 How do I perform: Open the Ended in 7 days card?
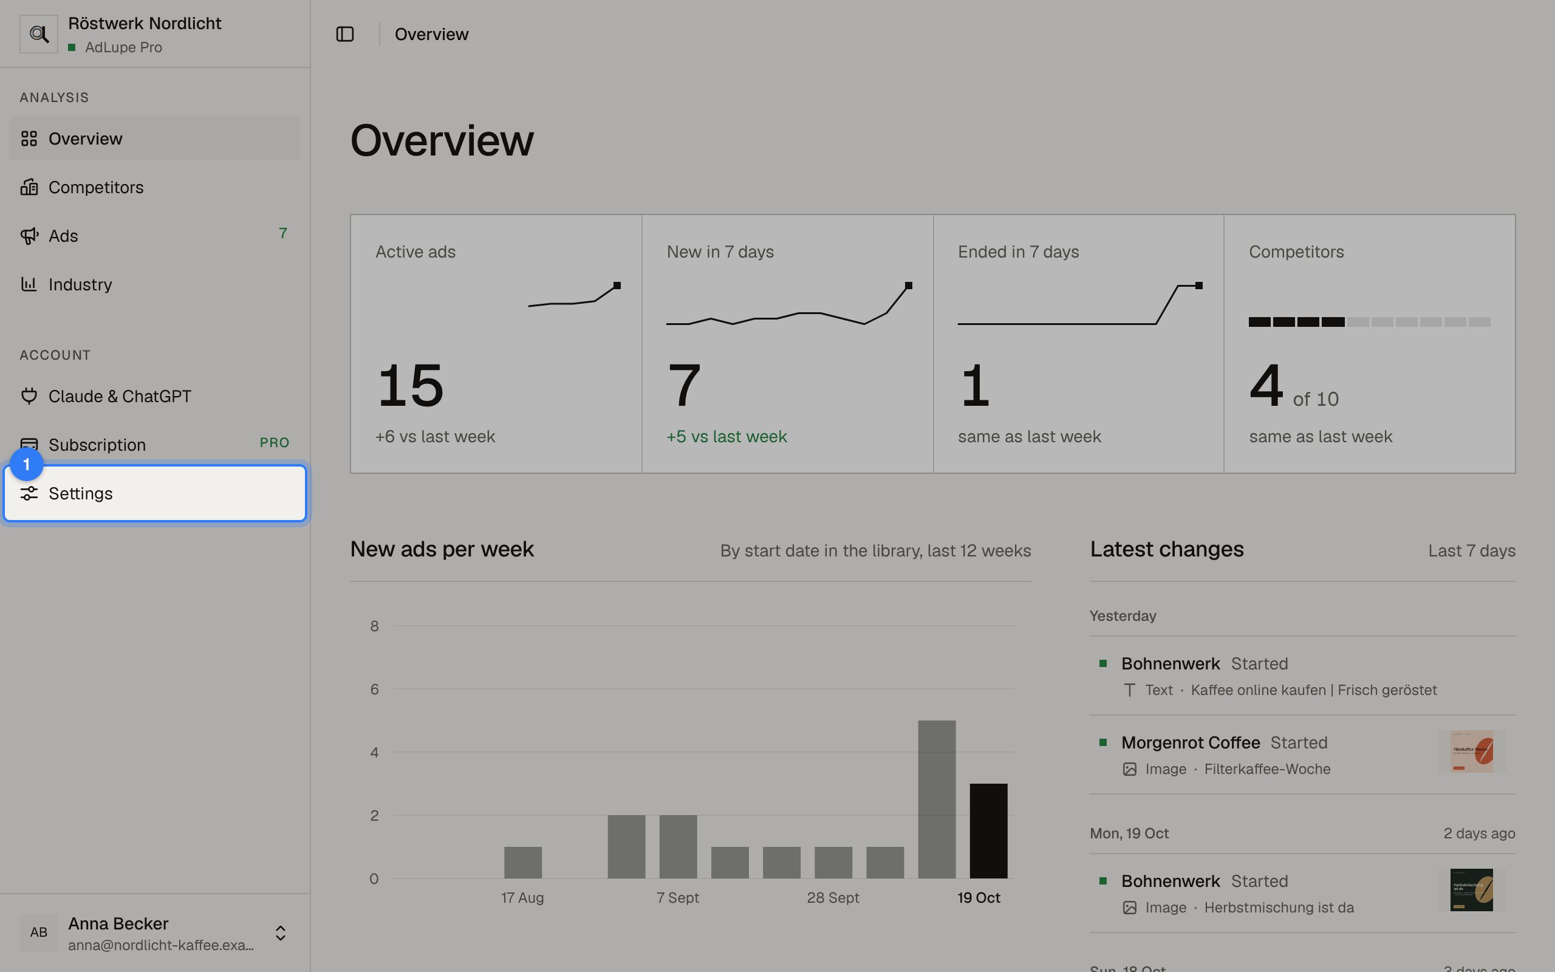point(1078,344)
